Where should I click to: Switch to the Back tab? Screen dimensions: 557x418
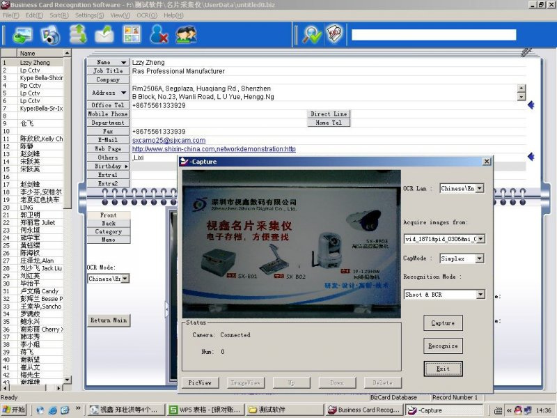[x=109, y=224]
